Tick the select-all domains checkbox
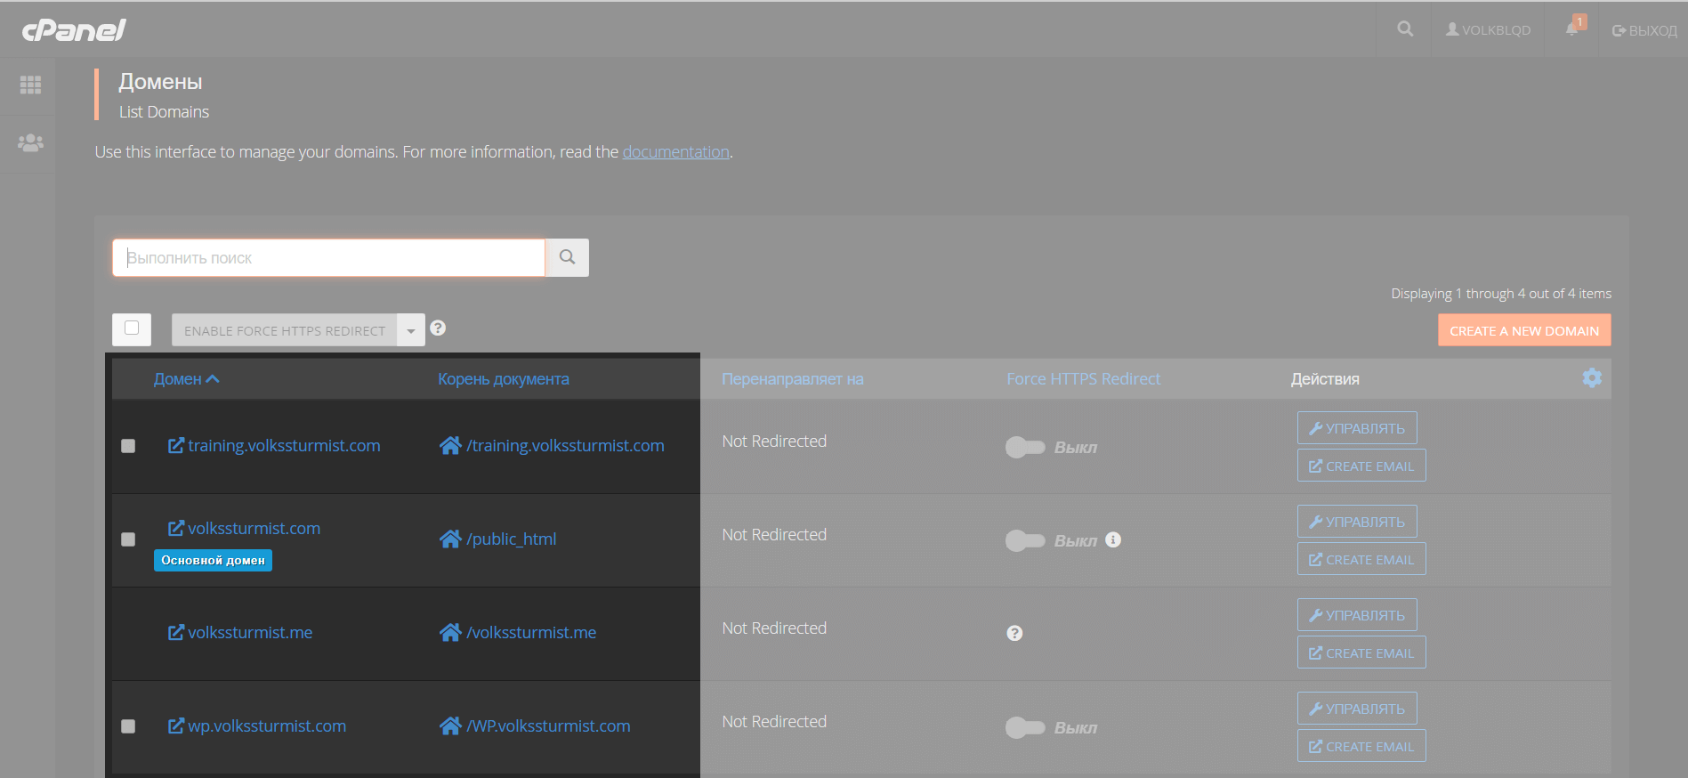The height and width of the screenshot is (778, 1688). (x=132, y=328)
